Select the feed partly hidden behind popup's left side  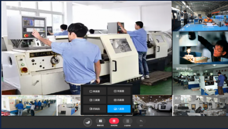pyautogui.click(x=69, y=106)
